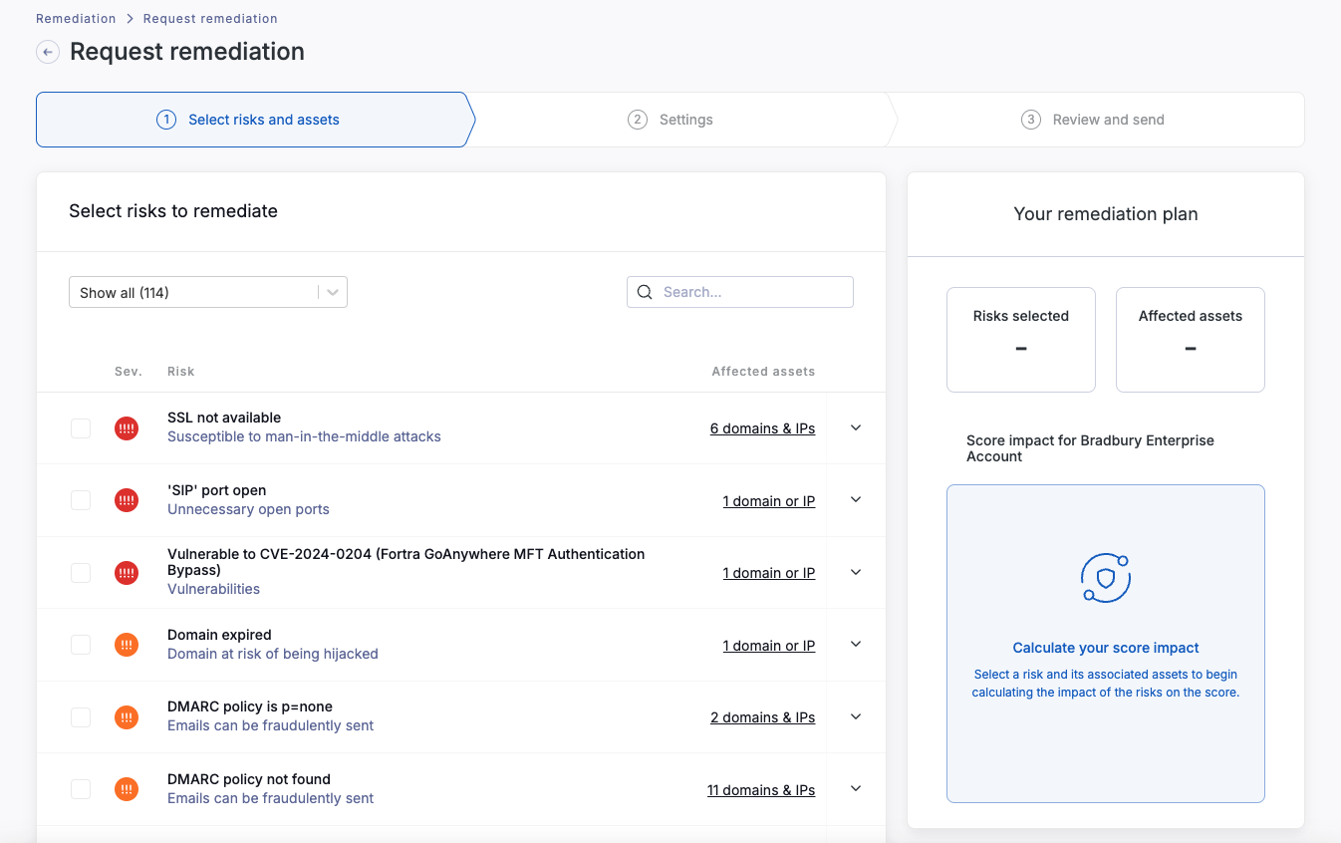Click the step 3 number circle icon
This screenshot has width=1341, height=843.
click(x=1030, y=120)
